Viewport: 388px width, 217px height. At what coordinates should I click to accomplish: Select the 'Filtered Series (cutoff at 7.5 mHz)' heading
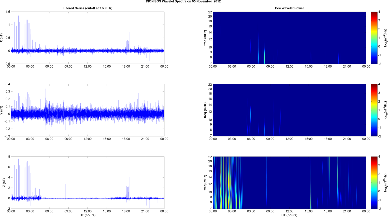tap(88, 8)
